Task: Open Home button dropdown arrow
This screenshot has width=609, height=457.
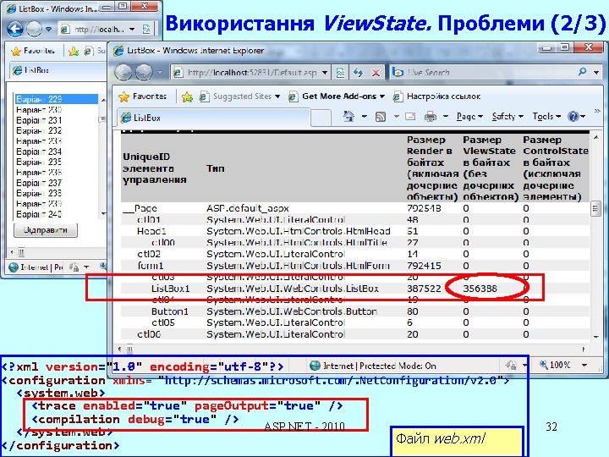Action: click(365, 116)
